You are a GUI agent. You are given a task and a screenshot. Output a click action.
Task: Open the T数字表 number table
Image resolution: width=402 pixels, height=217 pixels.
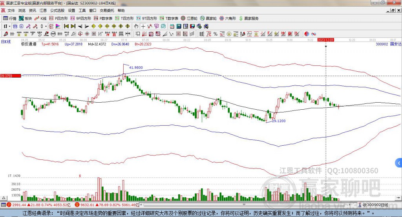point(169,18)
